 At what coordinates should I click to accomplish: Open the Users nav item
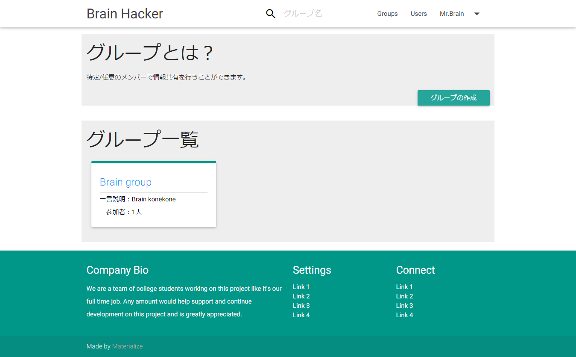coord(419,14)
